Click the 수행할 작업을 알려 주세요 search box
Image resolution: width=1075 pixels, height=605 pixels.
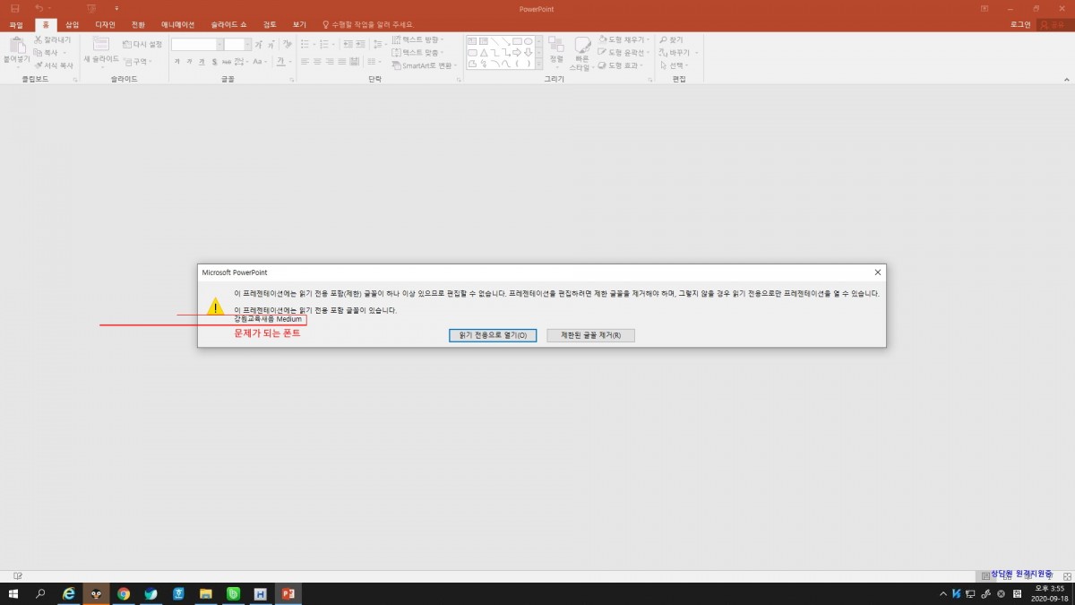click(x=367, y=25)
